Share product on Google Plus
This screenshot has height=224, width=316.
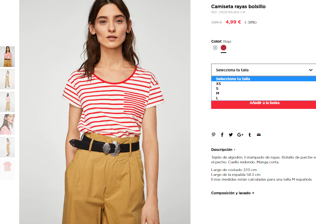click(240, 135)
